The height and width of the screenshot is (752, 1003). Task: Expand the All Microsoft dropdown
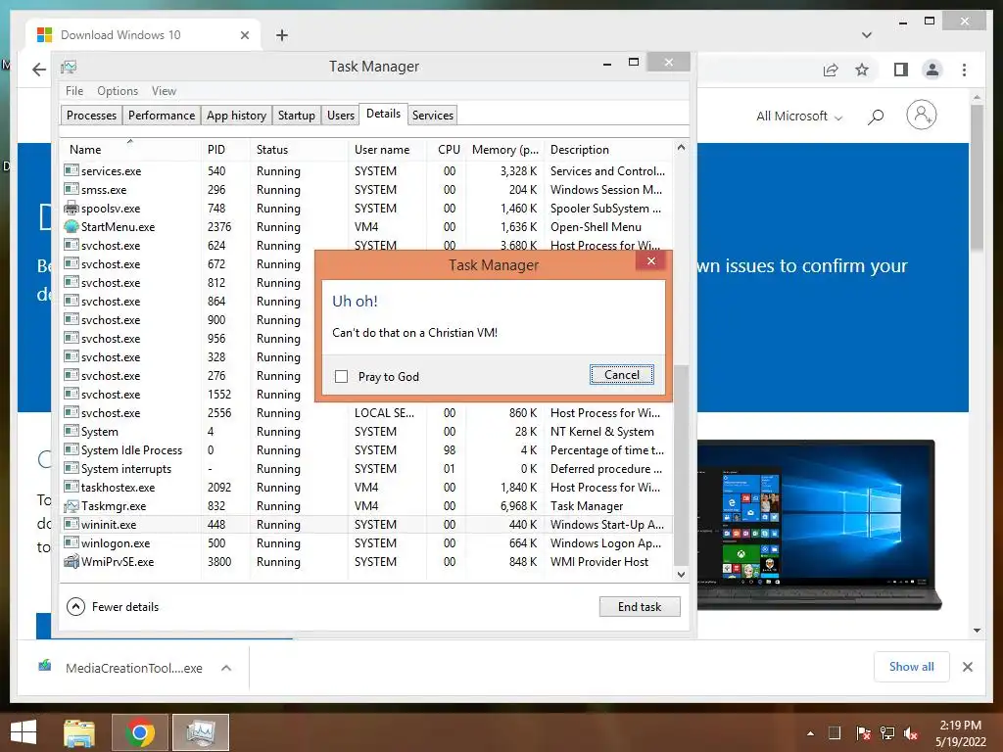(x=799, y=117)
